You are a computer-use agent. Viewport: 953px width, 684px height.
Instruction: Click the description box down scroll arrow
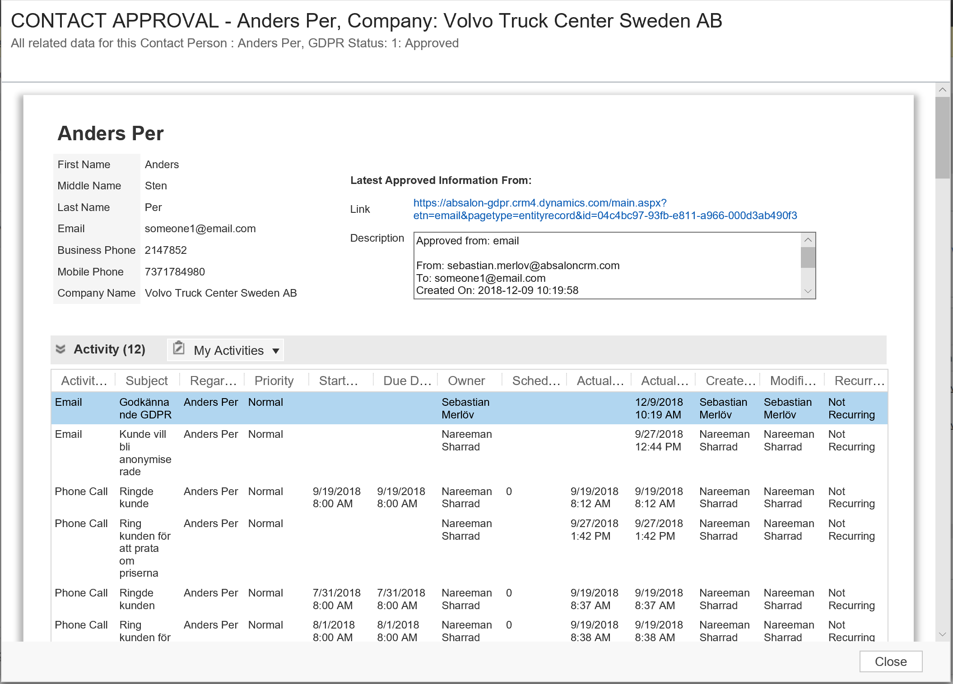coord(808,291)
